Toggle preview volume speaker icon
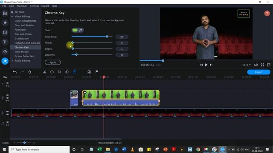Viewport: 273px width, 153px height. point(256,65)
